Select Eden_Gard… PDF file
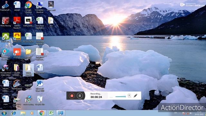This screenshot has width=206, height=116. tap(28, 22)
